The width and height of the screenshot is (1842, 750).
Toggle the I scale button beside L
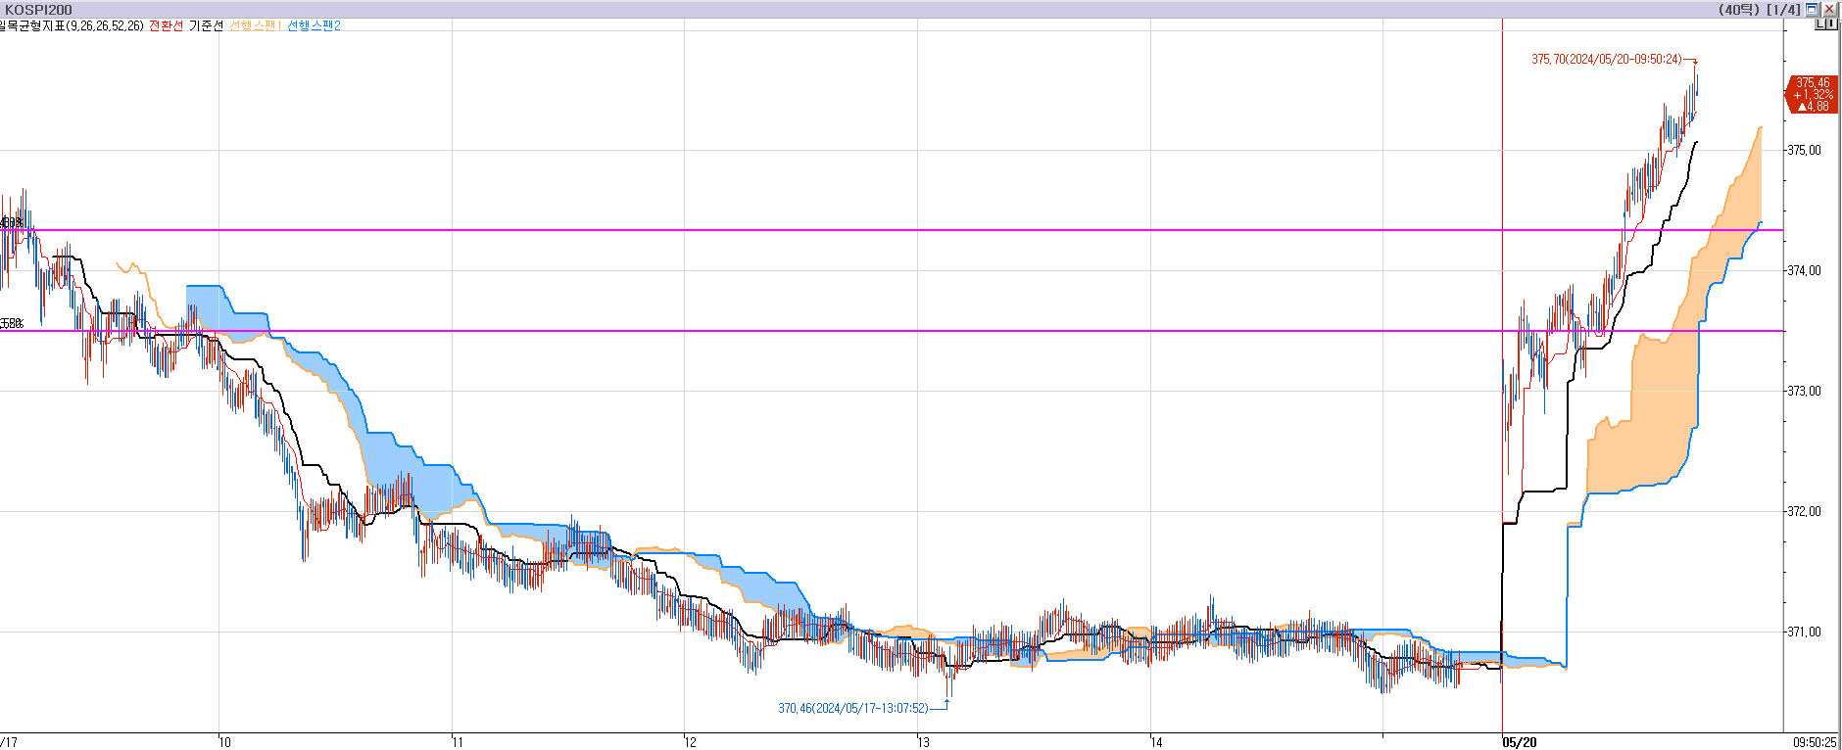click(x=1831, y=23)
